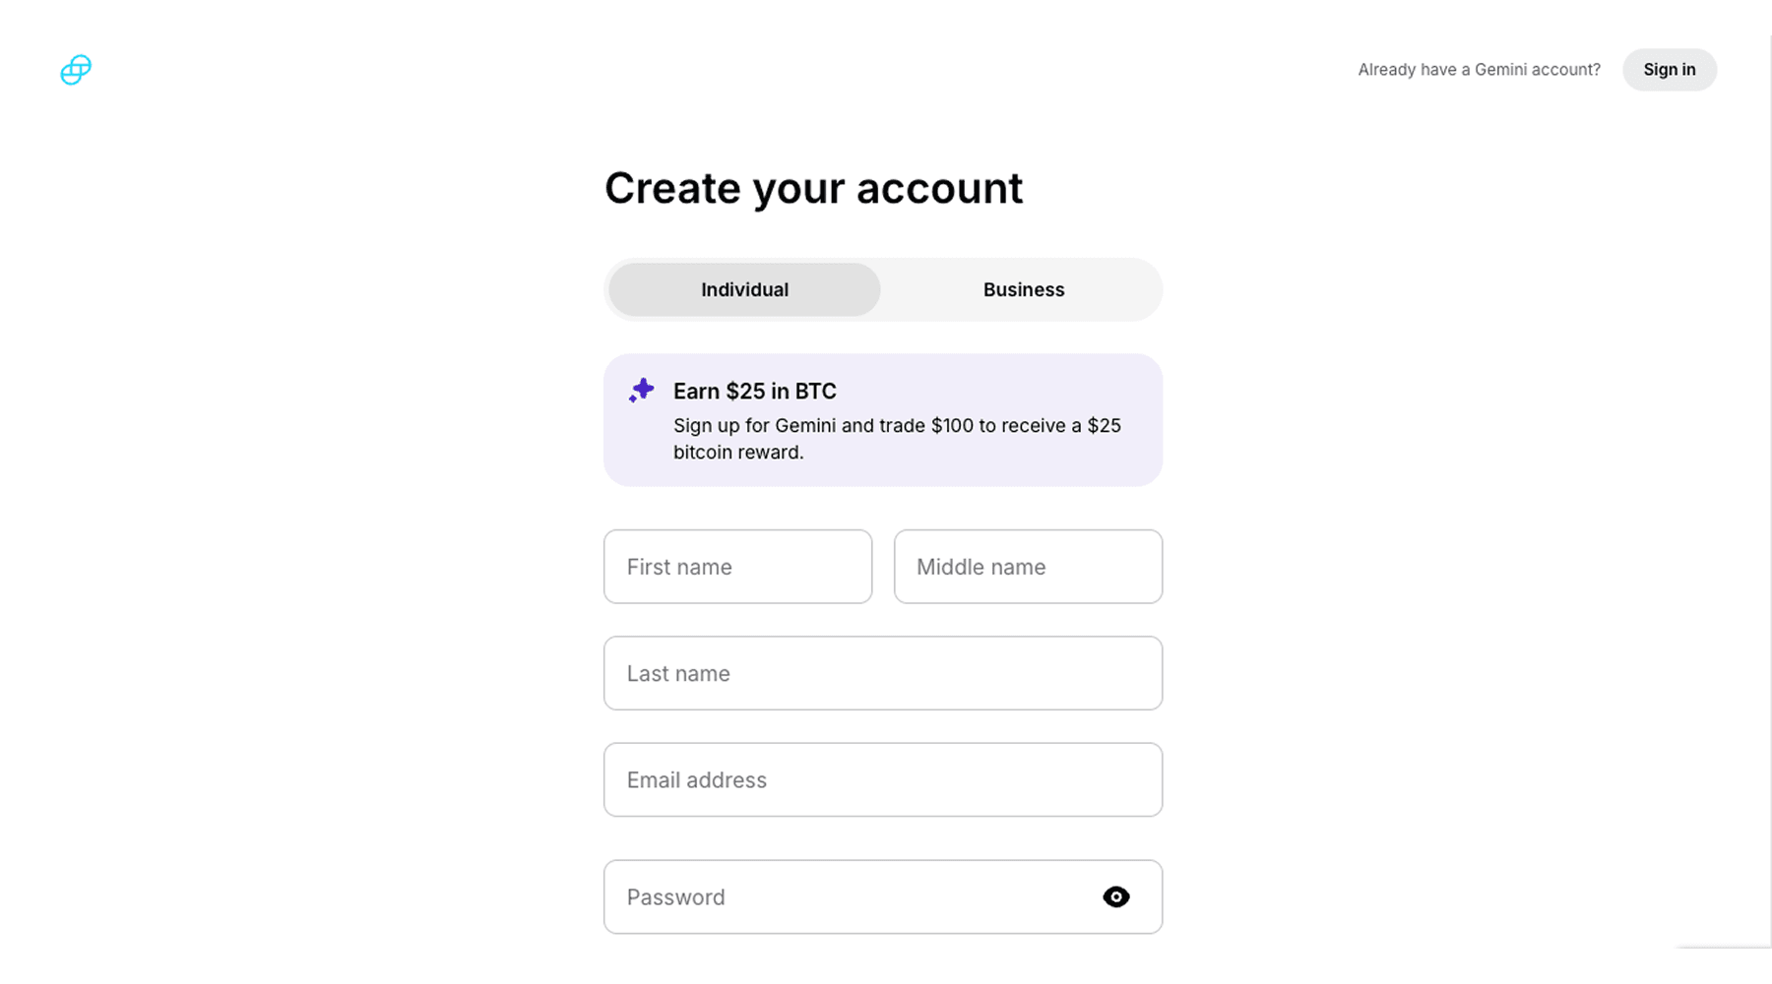This screenshot has height=984, width=1772.
Task: Click the "Earn $25 in BTC" title
Action: (x=754, y=391)
